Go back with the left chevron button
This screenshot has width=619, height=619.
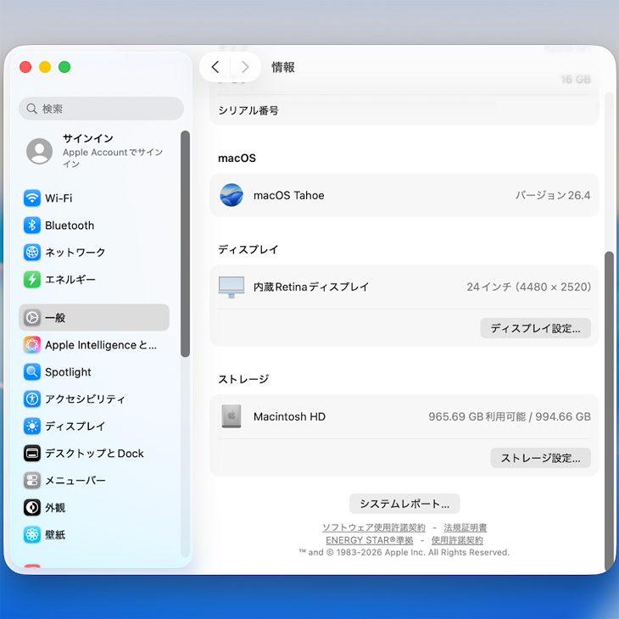pyautogui.click(x=215, y=67)
